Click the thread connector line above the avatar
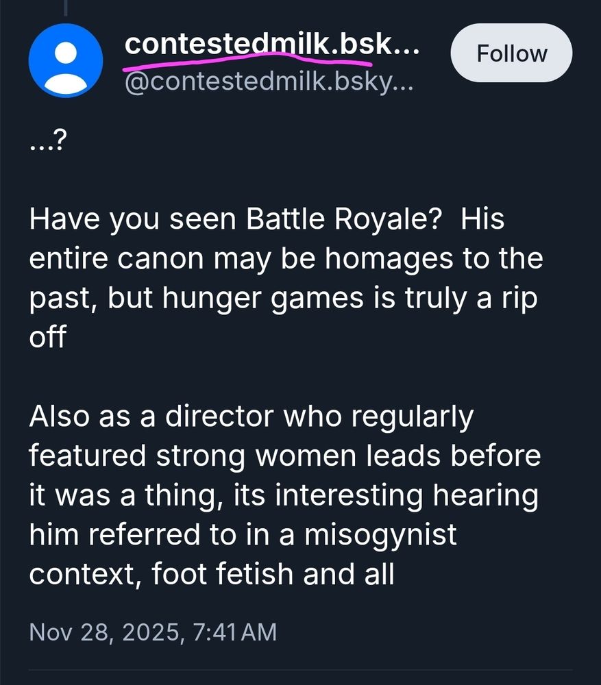The image size is (601, 685). [x=66, y=8]
